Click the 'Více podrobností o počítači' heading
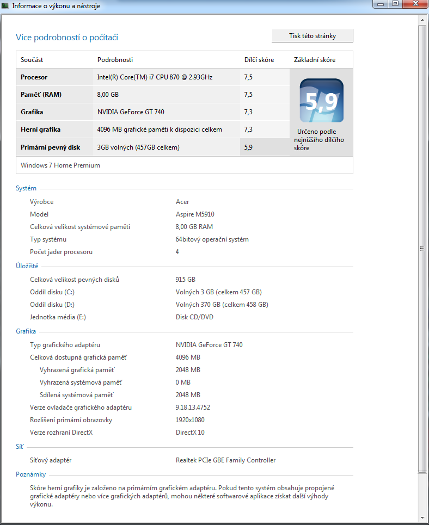The width and height of the screenshot is (429, 525). (x=67, y=38)
